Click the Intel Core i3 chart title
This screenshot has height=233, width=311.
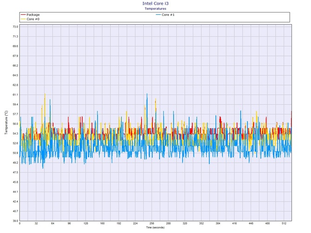click(x=155, y=3)
